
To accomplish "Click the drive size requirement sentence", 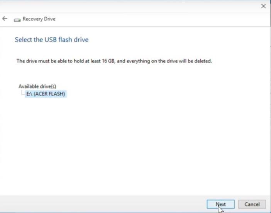I will pos(114,61).
